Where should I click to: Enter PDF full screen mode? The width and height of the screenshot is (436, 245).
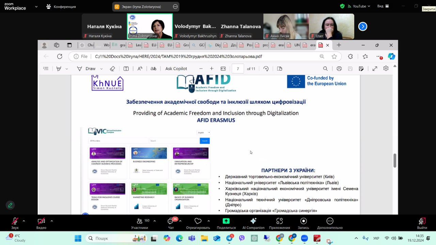tap(375, 69)
